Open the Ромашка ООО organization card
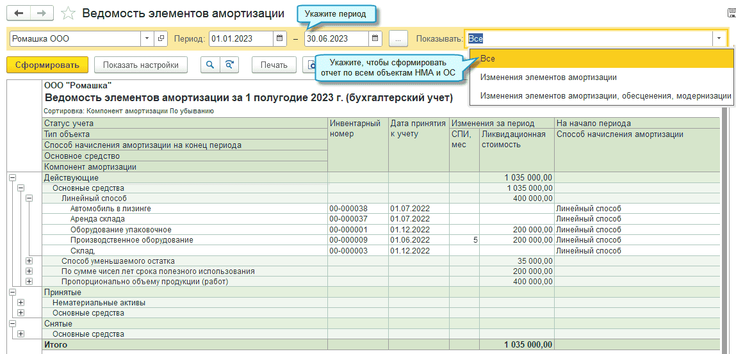 [x=161, y=38]
